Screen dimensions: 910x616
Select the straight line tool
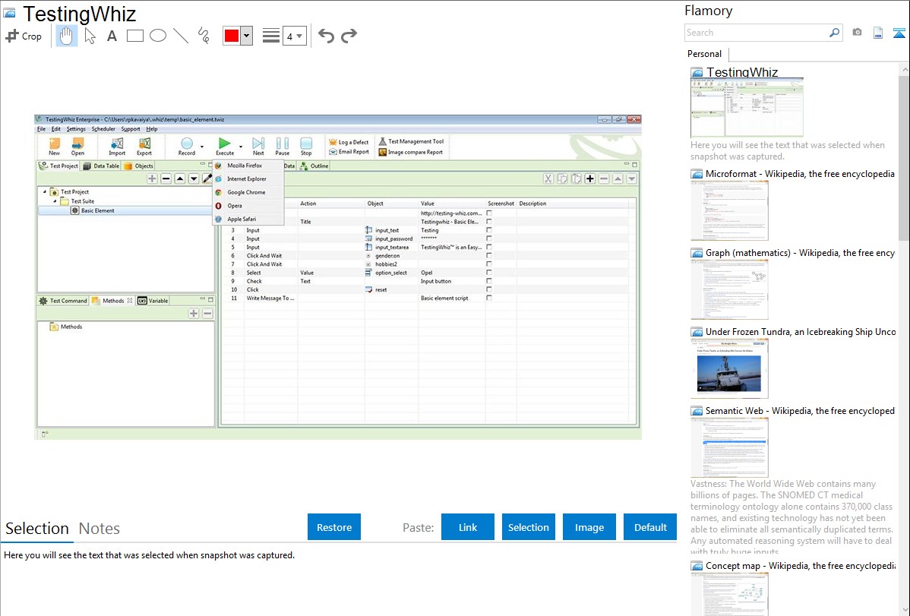[x=181, y=36]
